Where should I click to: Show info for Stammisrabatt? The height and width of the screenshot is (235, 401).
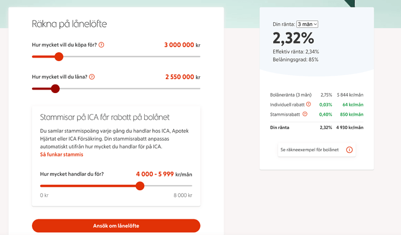pos(305,114)
